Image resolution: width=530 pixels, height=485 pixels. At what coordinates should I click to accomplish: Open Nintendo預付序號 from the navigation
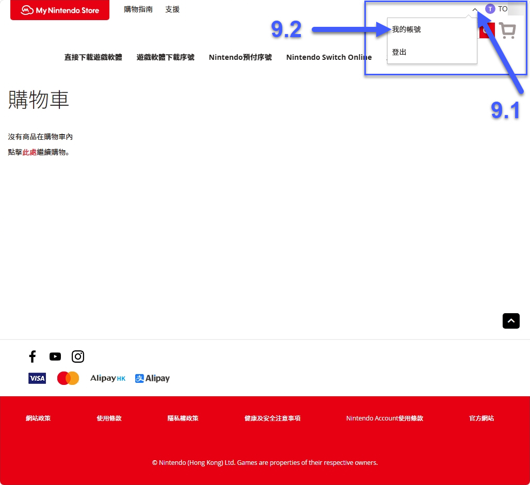point(240,57)
